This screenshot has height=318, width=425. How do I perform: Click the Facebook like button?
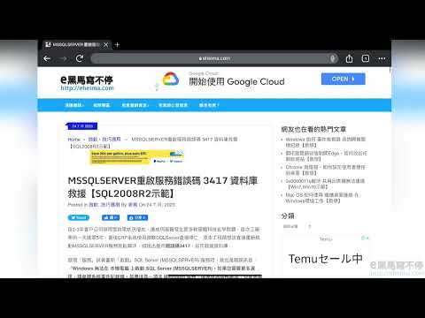coord(111,217)
